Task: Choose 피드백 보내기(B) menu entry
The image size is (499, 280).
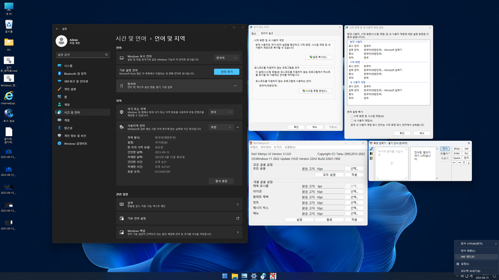Action: 477,271
